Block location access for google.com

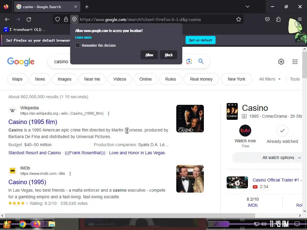click(168, 55)
